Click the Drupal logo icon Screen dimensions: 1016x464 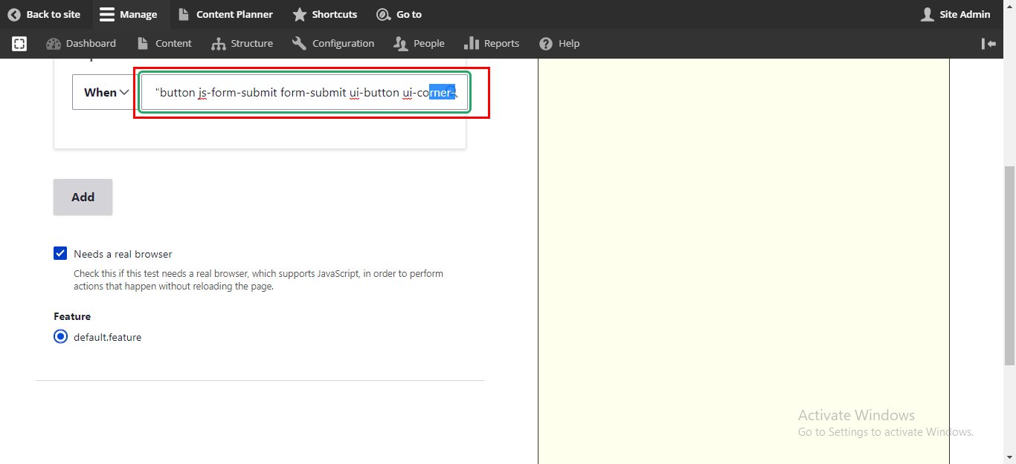pos(19,43)
